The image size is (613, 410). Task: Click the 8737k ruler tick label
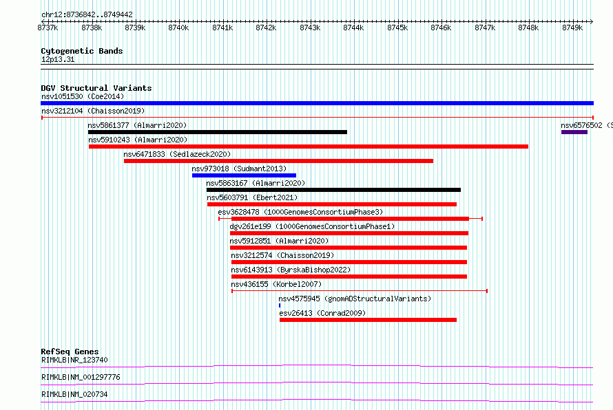click(48, 28)
